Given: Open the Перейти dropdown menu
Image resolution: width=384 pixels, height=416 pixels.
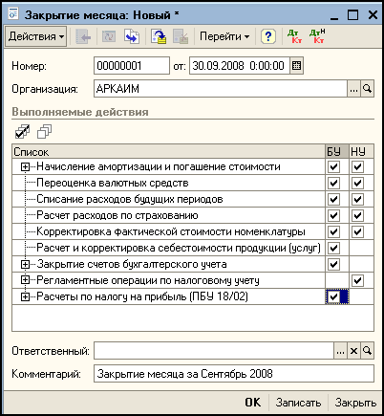Looking at the screenshot, I should pos(224,36).
